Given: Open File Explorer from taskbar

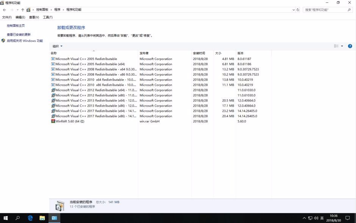Looking at the screenshot, I should [x=42, y=218].
